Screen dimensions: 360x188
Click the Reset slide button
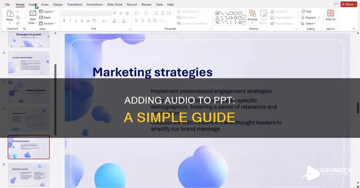tap(45, 18)
